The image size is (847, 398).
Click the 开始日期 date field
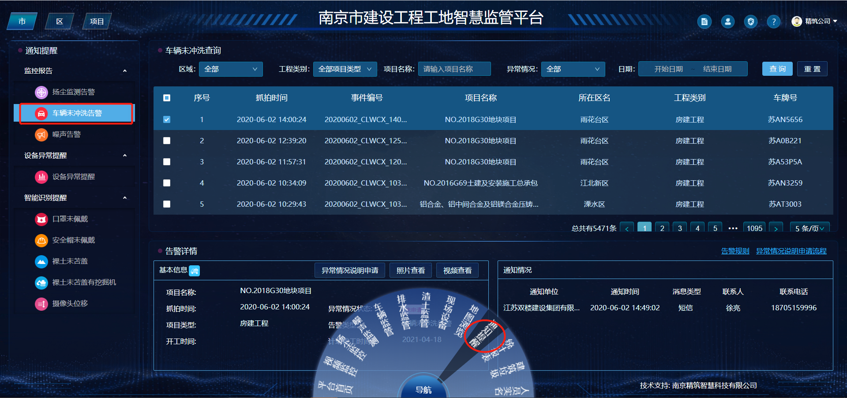(669, 69)
